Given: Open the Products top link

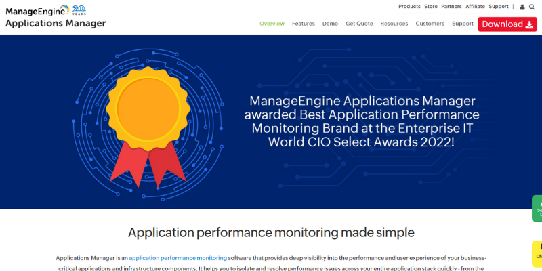Looking at the screenshot, I should [x=409, y=7].
